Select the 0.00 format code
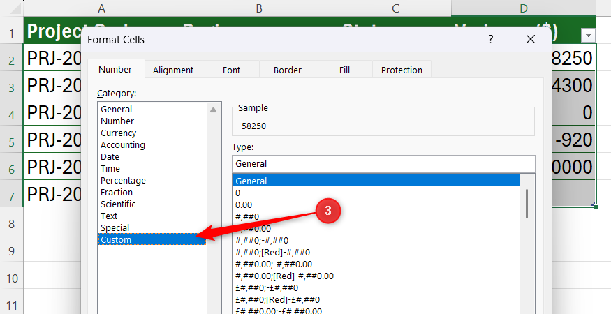This screenshot has height=314, width=611. 376,205
